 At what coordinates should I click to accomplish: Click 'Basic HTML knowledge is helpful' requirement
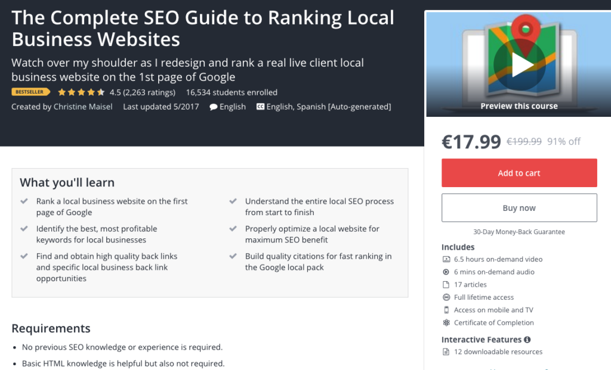(x=123, y=363)
